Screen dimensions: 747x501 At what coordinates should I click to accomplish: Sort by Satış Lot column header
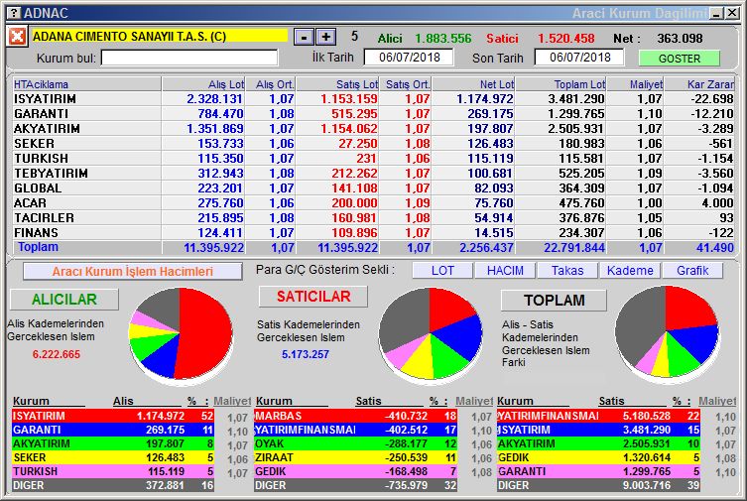point(337,84)
